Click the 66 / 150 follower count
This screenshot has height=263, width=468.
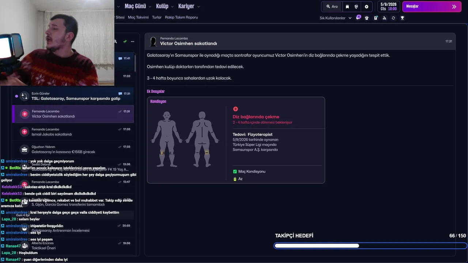(x=458, y=236)
